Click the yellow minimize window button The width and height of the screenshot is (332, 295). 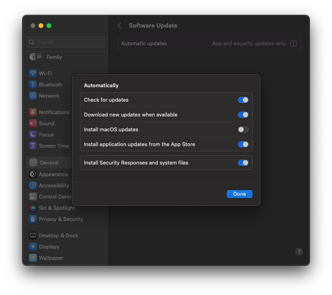pyautogui.click(x=41, y=26)
